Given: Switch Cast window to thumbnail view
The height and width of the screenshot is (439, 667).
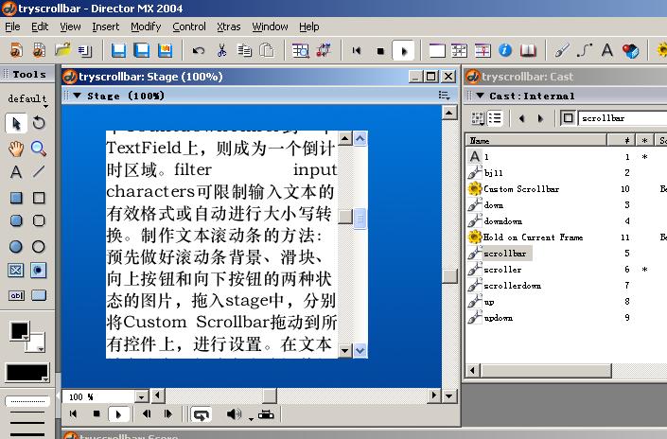Looking at the screenshot, I should pos(478,118).
